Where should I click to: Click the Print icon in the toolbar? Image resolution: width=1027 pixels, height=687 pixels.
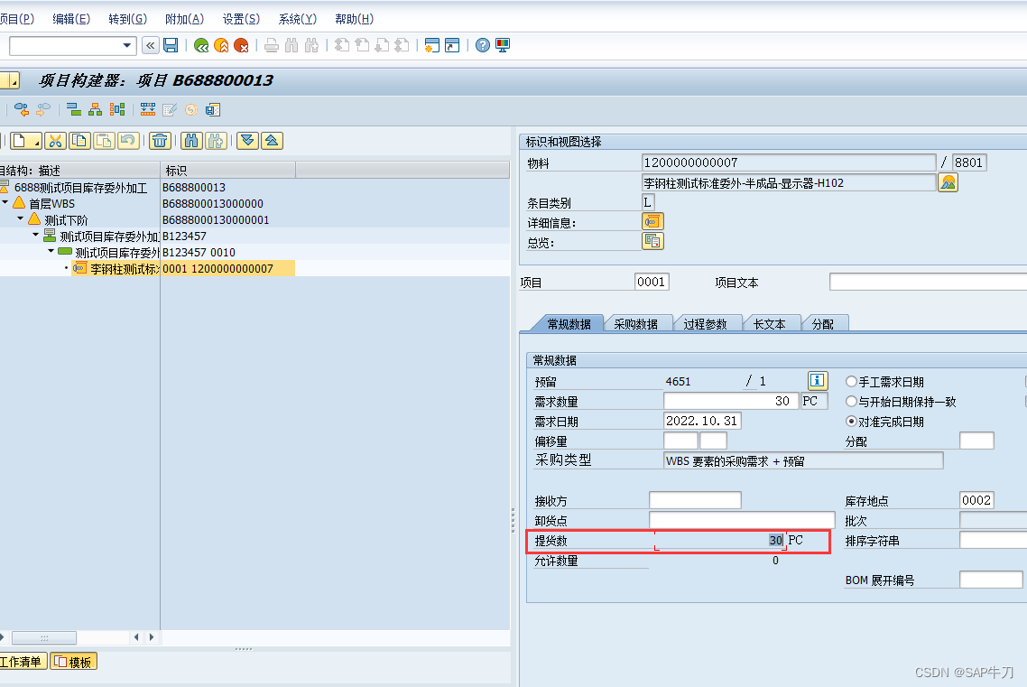tap(272, 45)
